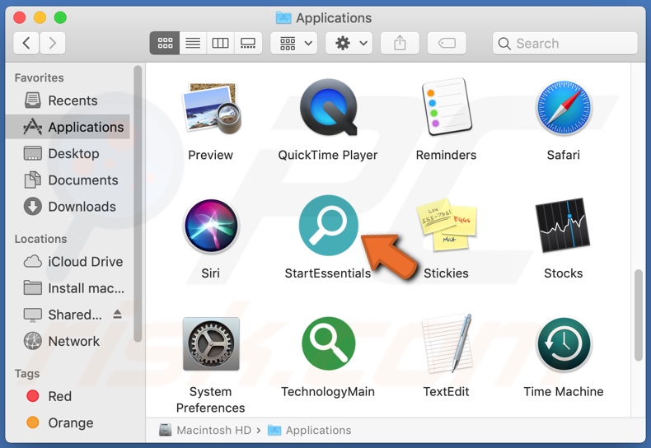The height and width of the screenshot is (448, 651).
Task: Switch to column view mode
Action: coord(220,43)
